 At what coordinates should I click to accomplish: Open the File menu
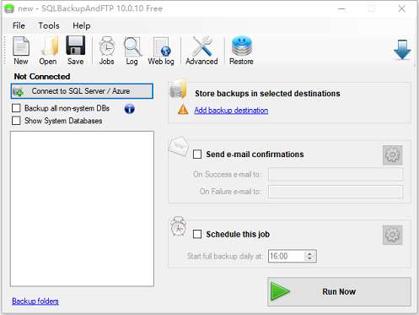[x=19, y=25]
